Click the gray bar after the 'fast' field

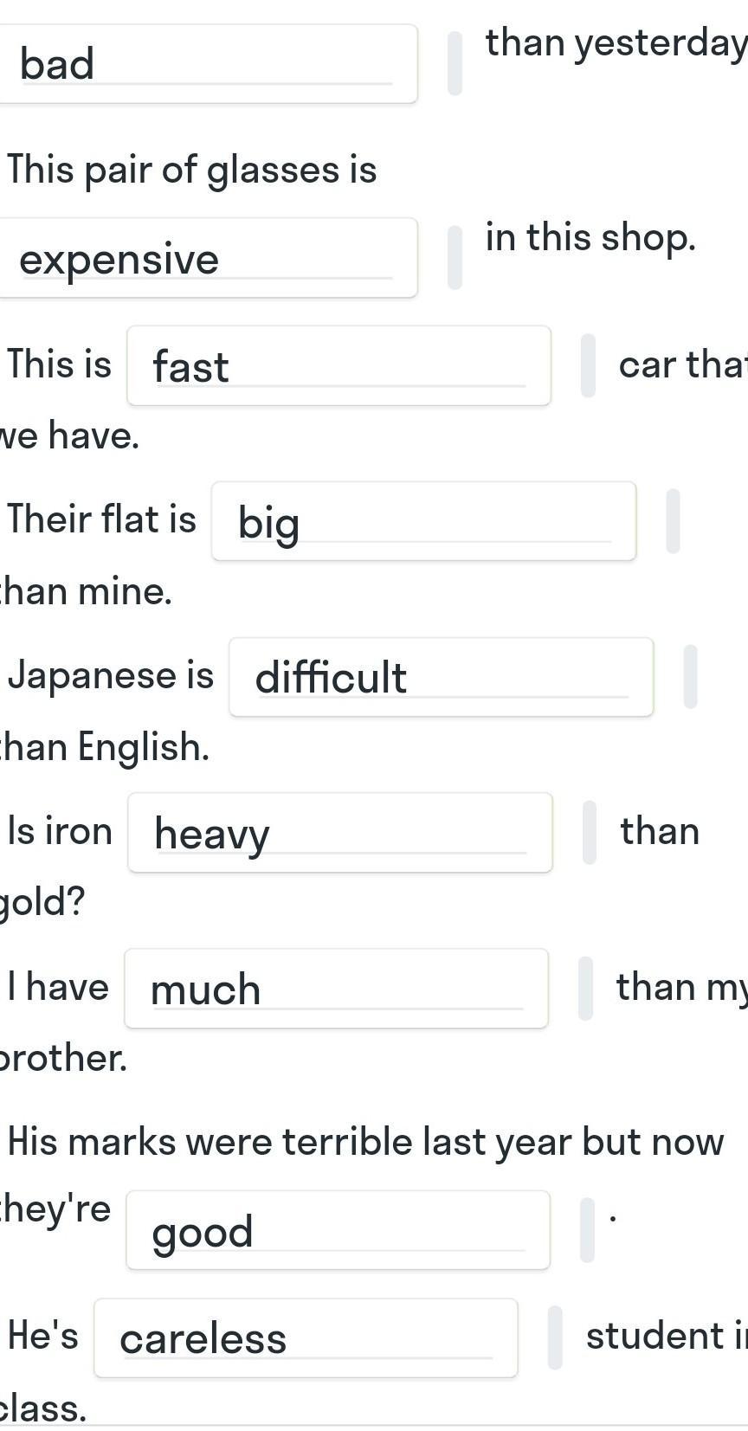pos(588,365)
